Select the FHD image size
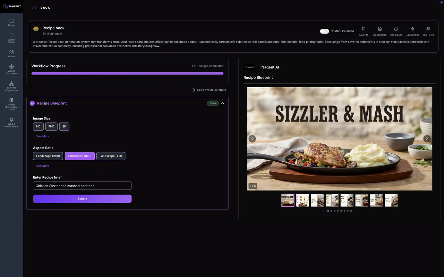 pos(51,126)
